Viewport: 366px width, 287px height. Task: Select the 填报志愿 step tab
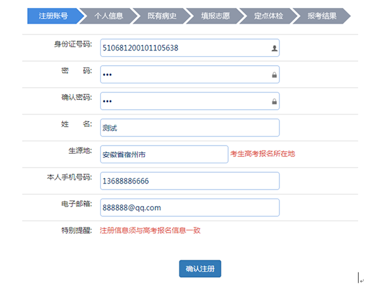click(x=215, y=16)
